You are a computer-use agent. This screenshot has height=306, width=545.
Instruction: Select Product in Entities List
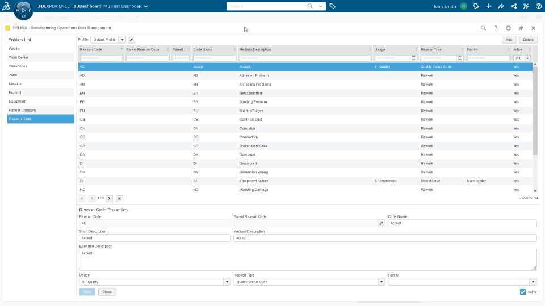[x=41, y=92]
